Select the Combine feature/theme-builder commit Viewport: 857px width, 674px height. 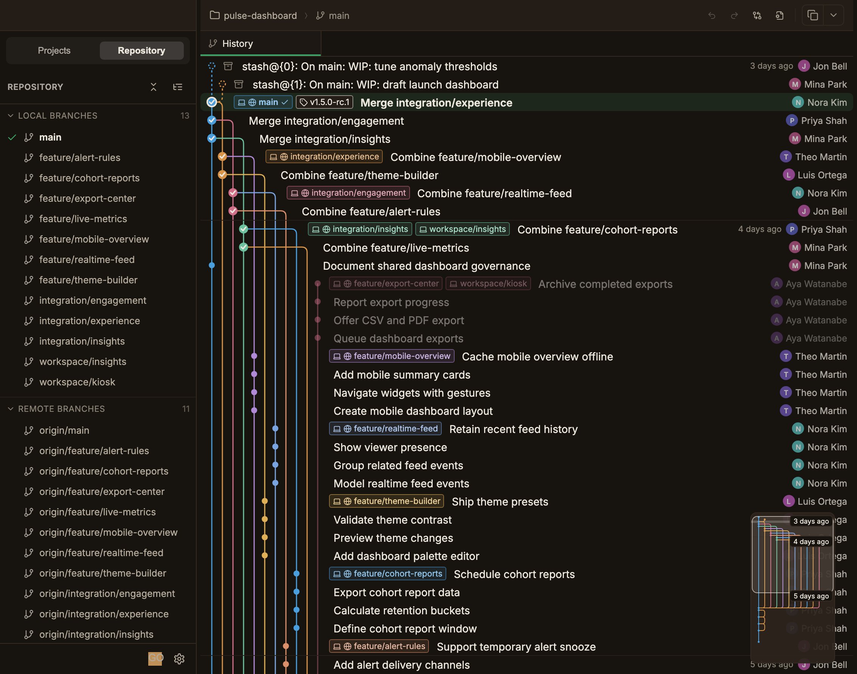(527, 175)
